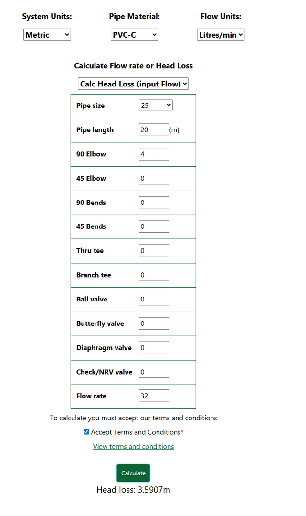Click the 45 Bends input box
Viewport: 306px width, 516px height.
tap(154, 226)
